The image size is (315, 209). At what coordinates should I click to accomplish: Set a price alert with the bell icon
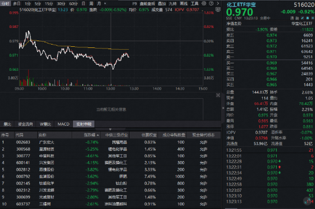pyautogui.click(x=308, y=18)
